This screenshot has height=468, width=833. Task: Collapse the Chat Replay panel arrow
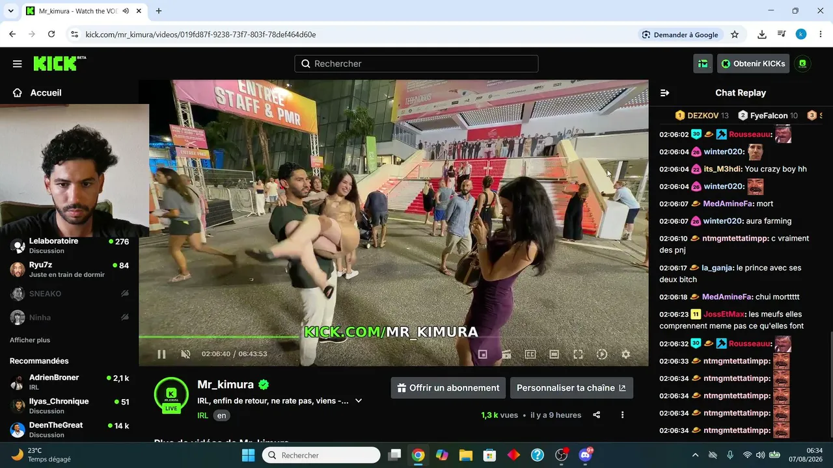(664, 93)
